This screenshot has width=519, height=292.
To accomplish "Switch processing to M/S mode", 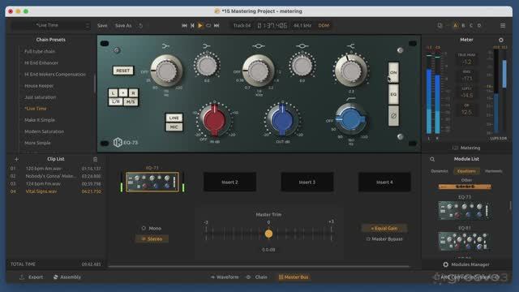I will [131, 101].
